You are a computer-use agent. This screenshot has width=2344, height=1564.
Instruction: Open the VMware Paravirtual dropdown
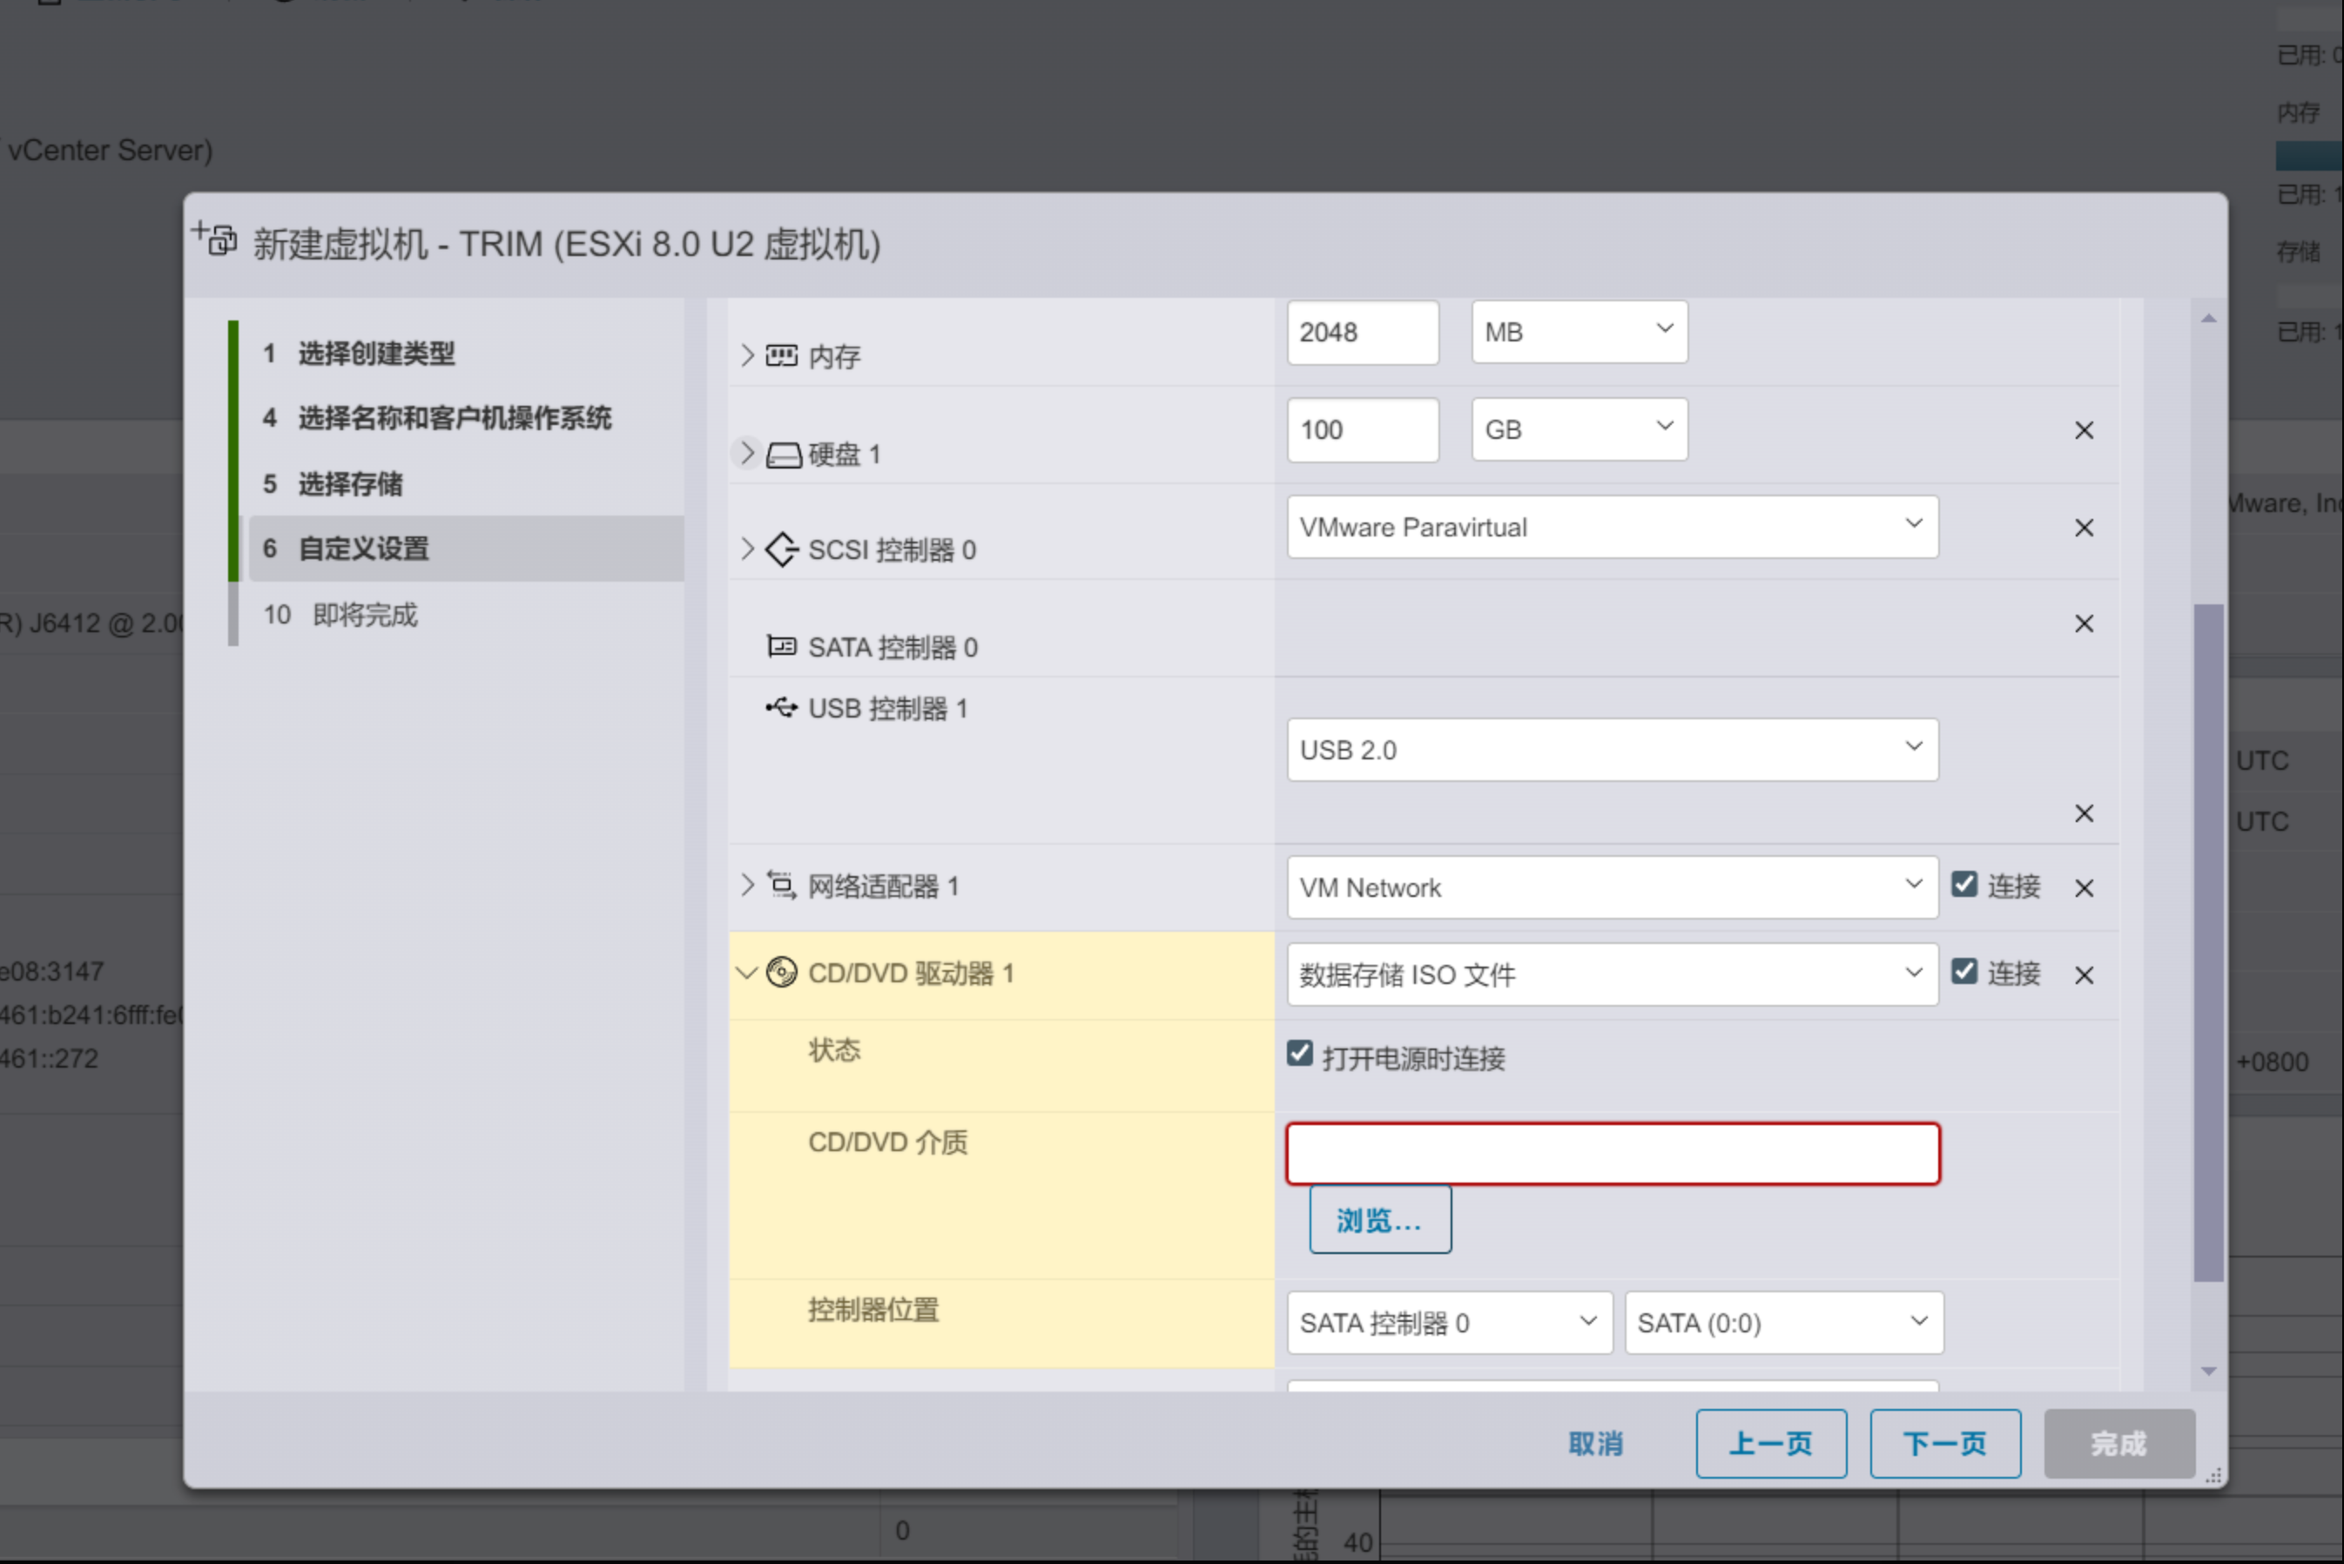tap(1611, 527)
